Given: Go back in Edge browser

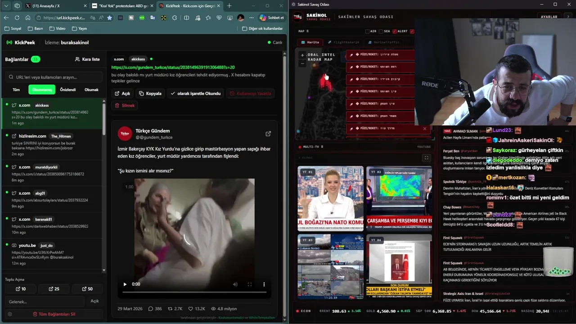Looking at the screenshot, I should click(x=6, y=18).
